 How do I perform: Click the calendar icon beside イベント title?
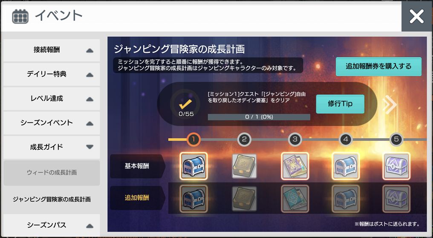click(x=20, y=16)
